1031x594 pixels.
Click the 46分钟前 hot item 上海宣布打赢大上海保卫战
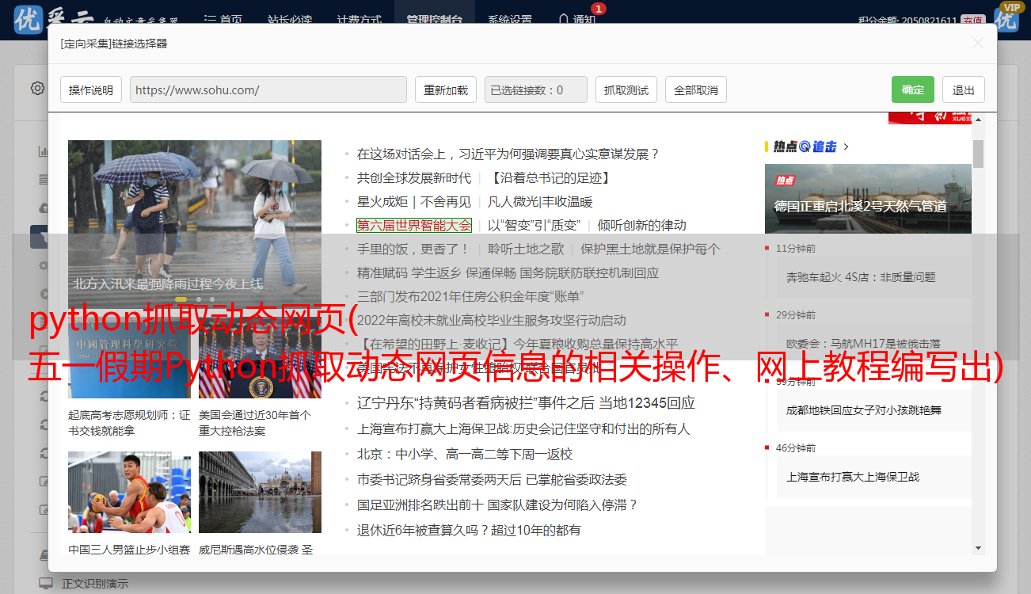(853, 477)
